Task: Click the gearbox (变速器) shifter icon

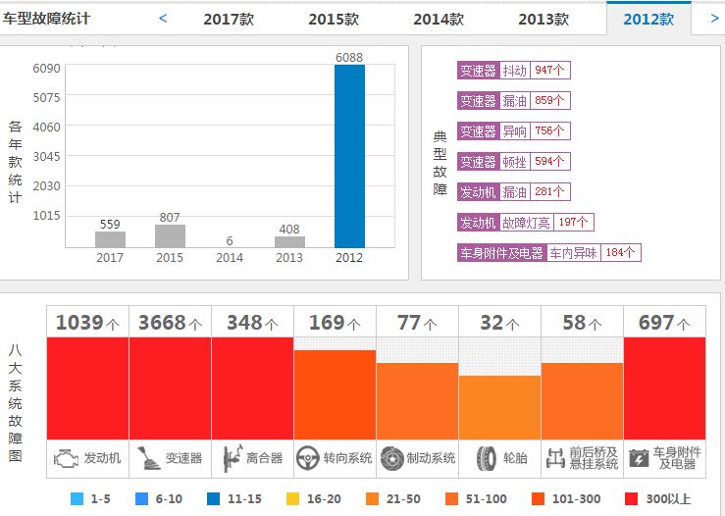Action: [147, 458]
